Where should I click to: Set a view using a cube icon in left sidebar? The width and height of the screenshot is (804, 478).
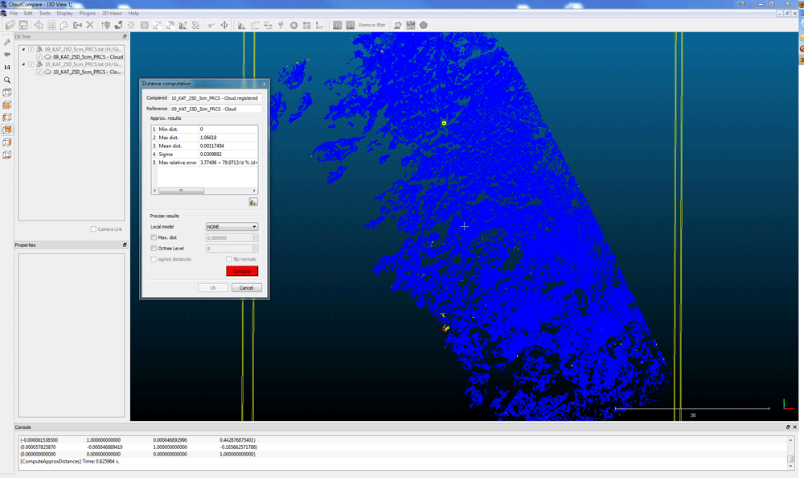(x=6, y=93)
